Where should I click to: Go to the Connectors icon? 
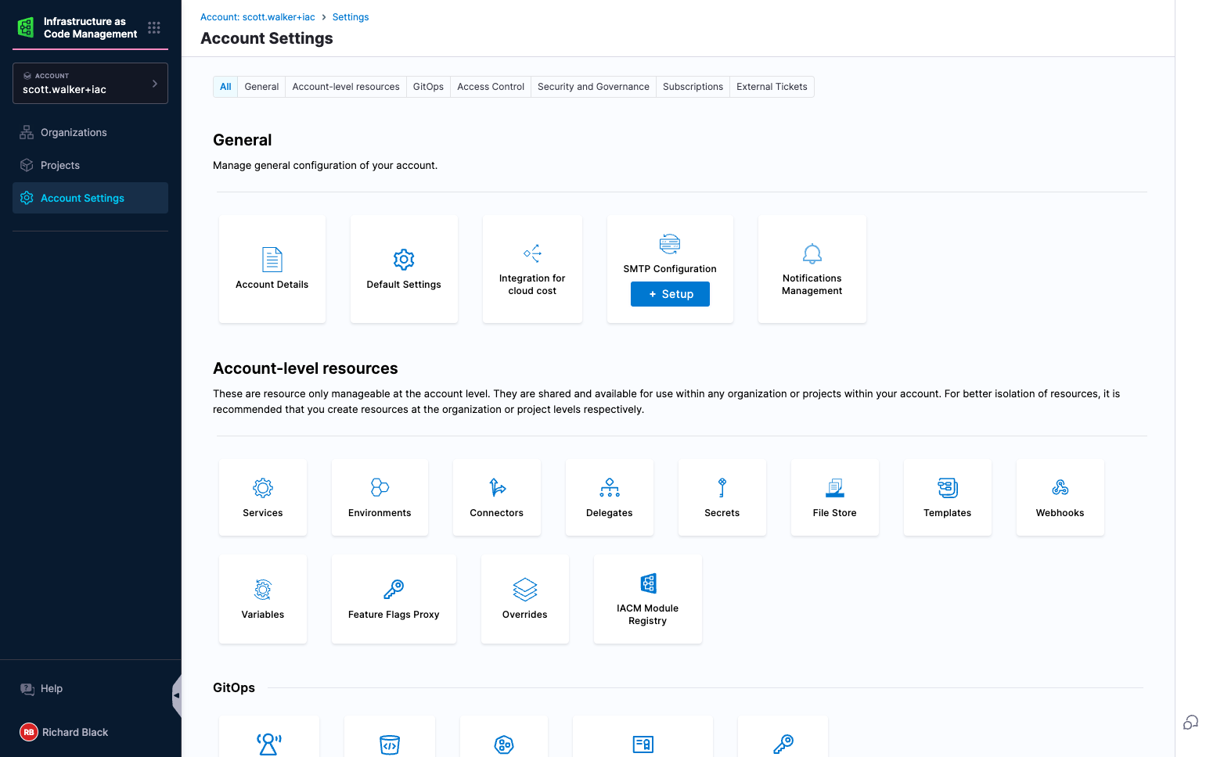(x=497, y=488)
